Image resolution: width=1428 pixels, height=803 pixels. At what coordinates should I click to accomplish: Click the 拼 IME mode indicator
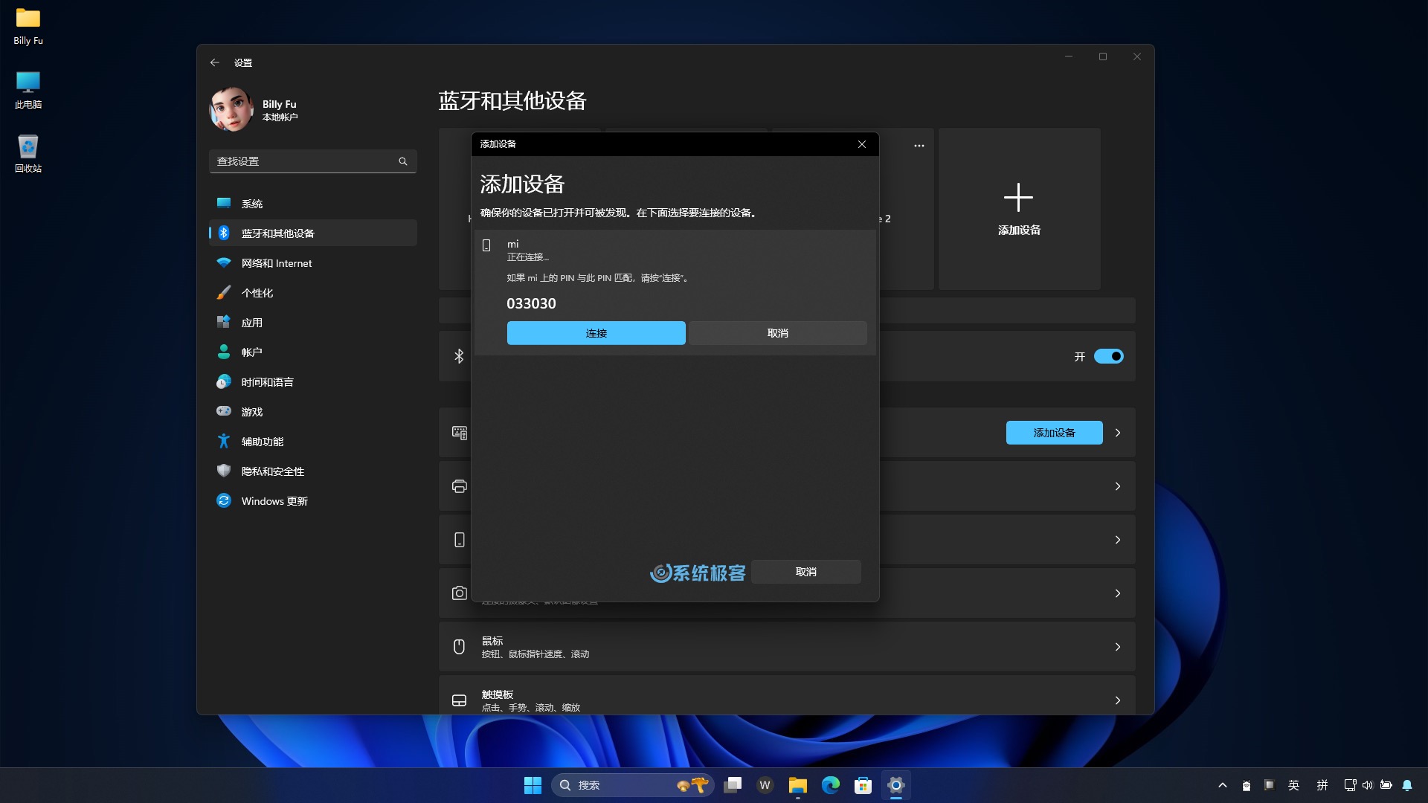pos(1322,785)
